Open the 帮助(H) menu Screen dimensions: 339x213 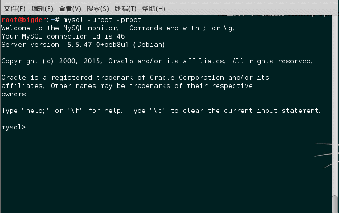click(x=153, y=9)
